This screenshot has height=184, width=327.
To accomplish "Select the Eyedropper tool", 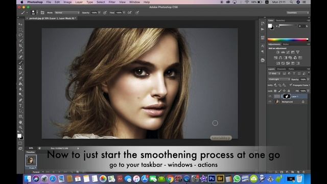I will (x=20, y=51).
